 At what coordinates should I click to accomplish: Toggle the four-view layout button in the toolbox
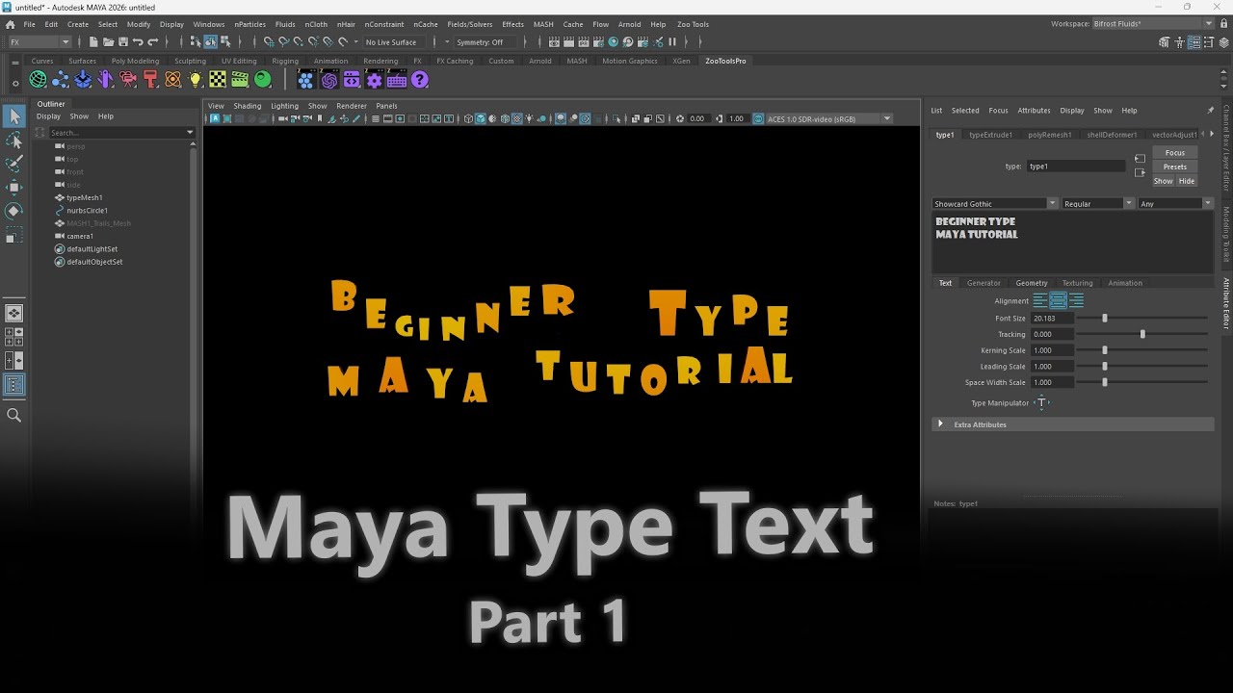pos(14,337)
